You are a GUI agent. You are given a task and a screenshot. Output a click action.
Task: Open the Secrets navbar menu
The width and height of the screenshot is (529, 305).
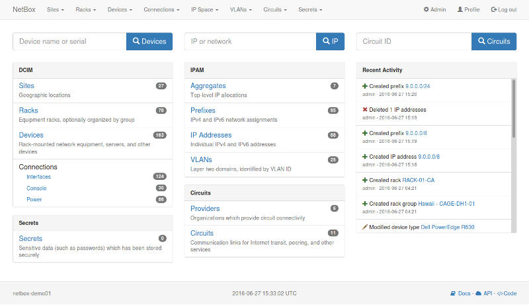click(x=310, y=10)
